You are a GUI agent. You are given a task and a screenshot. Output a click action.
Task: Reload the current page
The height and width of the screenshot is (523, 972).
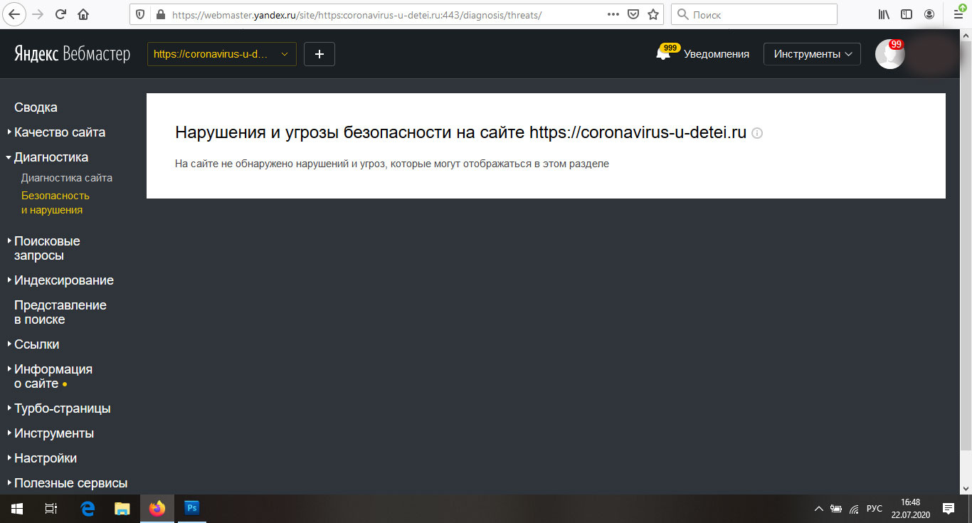click(x=60, y=14)
